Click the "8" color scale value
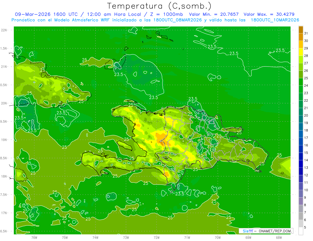Screen dimensions: 313x241 (x=305, y=205)
